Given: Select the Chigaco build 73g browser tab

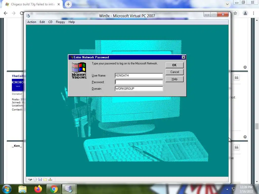Looking at the screenshot, I should pyautogui.click(x=33, y=4).
